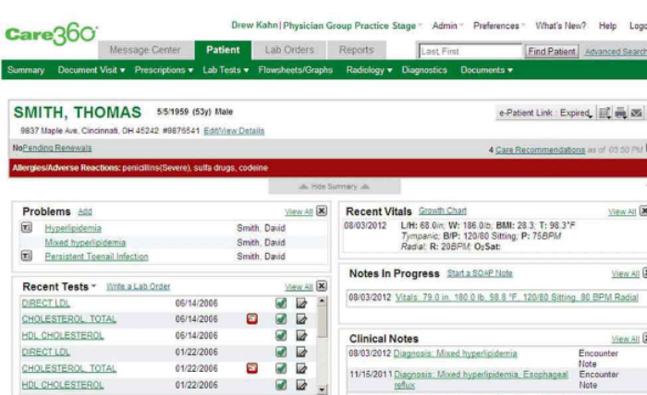
Task: Click Start a SOAP Note link
Action: [x=480, y=273]
